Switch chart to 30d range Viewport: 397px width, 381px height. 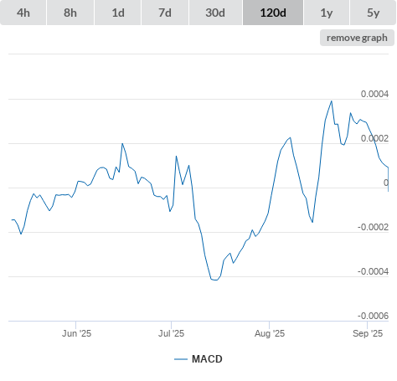tap(215, 13)
